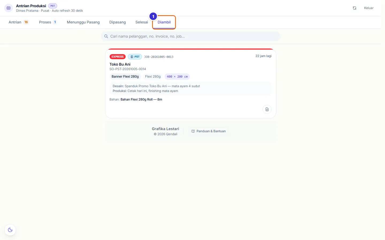
Task: Select the Menunggu Pasang tab
Action: [83, 22]
